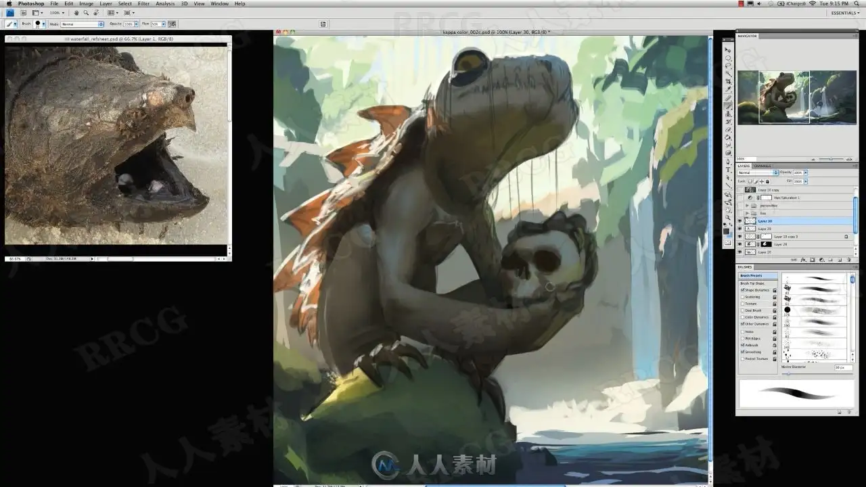
Task: Select the Move tool in toolbox
Action: (x=728, y=51)
